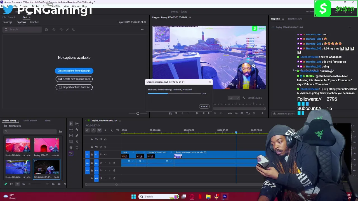Open Properties panel three-dot options

pos(350,27)
